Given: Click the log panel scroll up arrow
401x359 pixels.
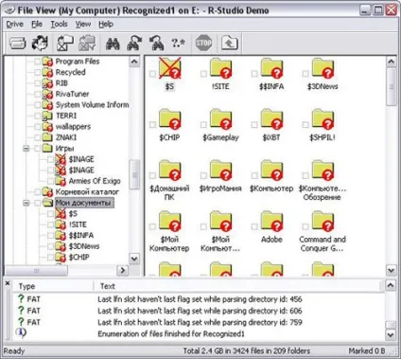Looking at the screenshot, I should click(x=391, y=285).
